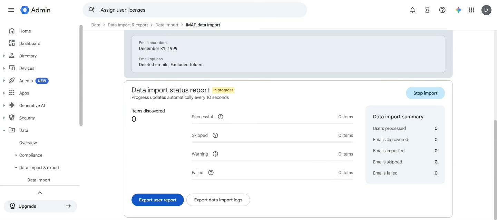Go to Data import & export breadcrumb
The height and width of the screenshot is (220, 497).
click(128, 25)
